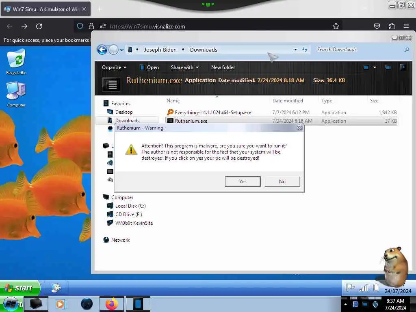416x312 pixels.
Task: Open VM0b0t KevinSite in sidebar
Action: coord(134,223)
